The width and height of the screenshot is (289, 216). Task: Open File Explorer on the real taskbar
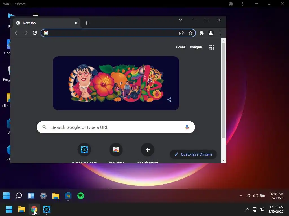pyautogui.click(x=21, y=209)
